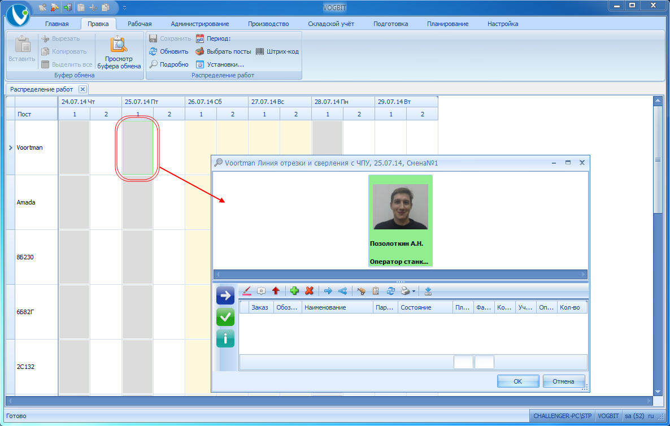Screen dimensions: 670x426
Task: Click the large blue arrow sidebar button
Action: (x=225, y=295)
